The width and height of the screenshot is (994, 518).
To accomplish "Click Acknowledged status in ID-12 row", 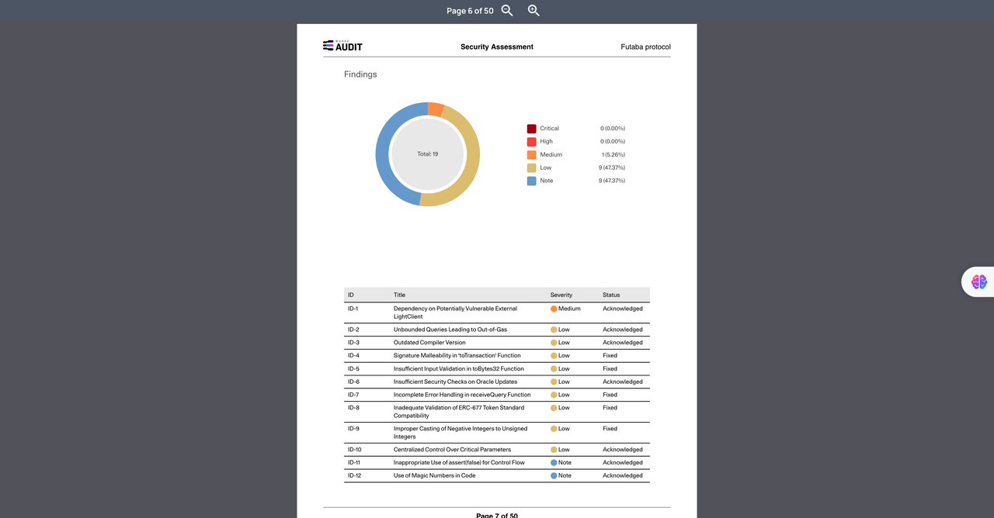I will tap(623, 476).
